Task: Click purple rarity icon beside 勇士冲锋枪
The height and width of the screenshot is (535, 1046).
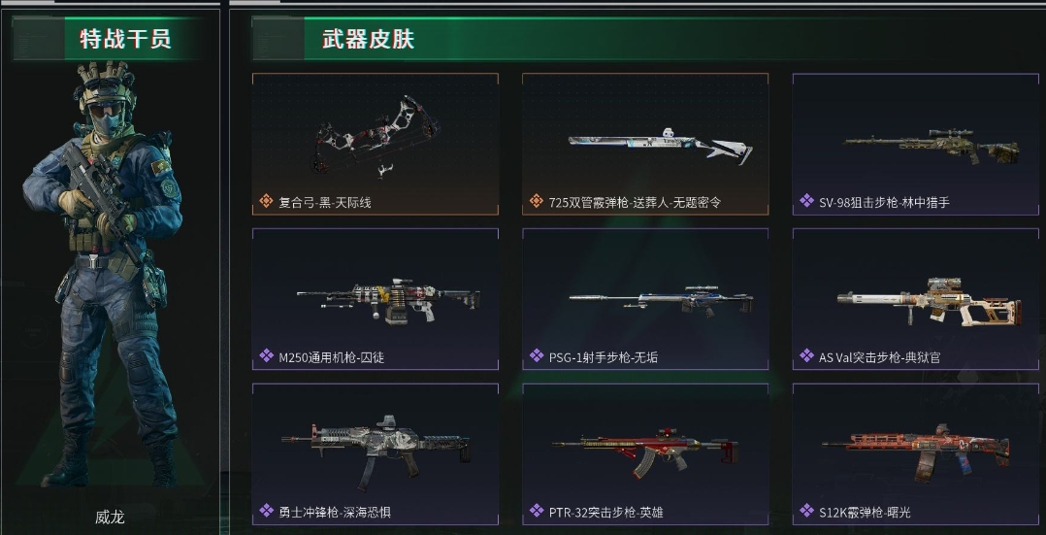Action: click(x=266, y=511)
